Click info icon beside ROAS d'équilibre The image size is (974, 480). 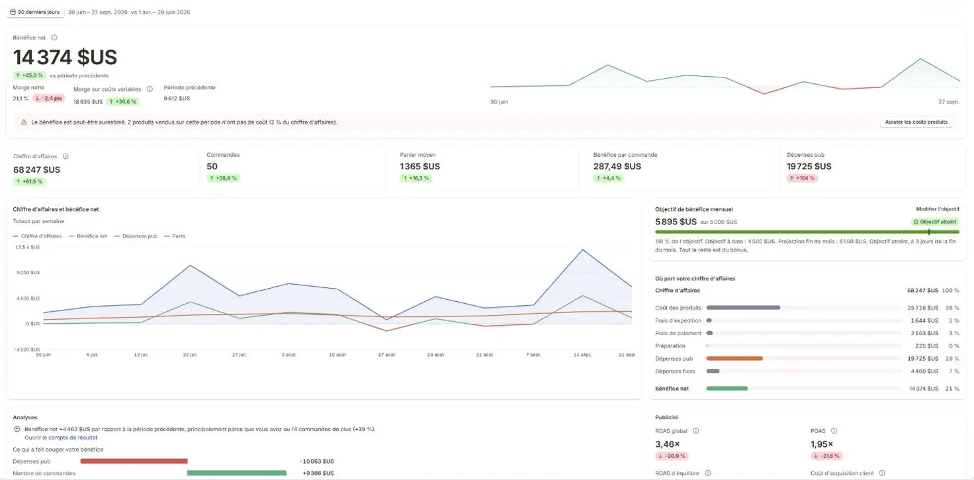click(707, 473)
